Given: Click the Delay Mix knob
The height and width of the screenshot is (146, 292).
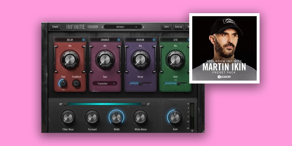Looking at the screenshot, I should click(70, 60).
